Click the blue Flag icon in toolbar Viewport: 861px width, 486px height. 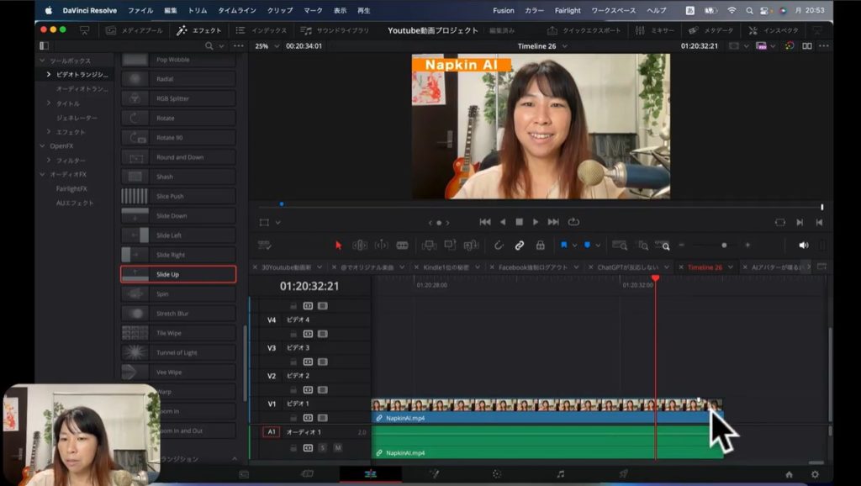click(564, 246)
